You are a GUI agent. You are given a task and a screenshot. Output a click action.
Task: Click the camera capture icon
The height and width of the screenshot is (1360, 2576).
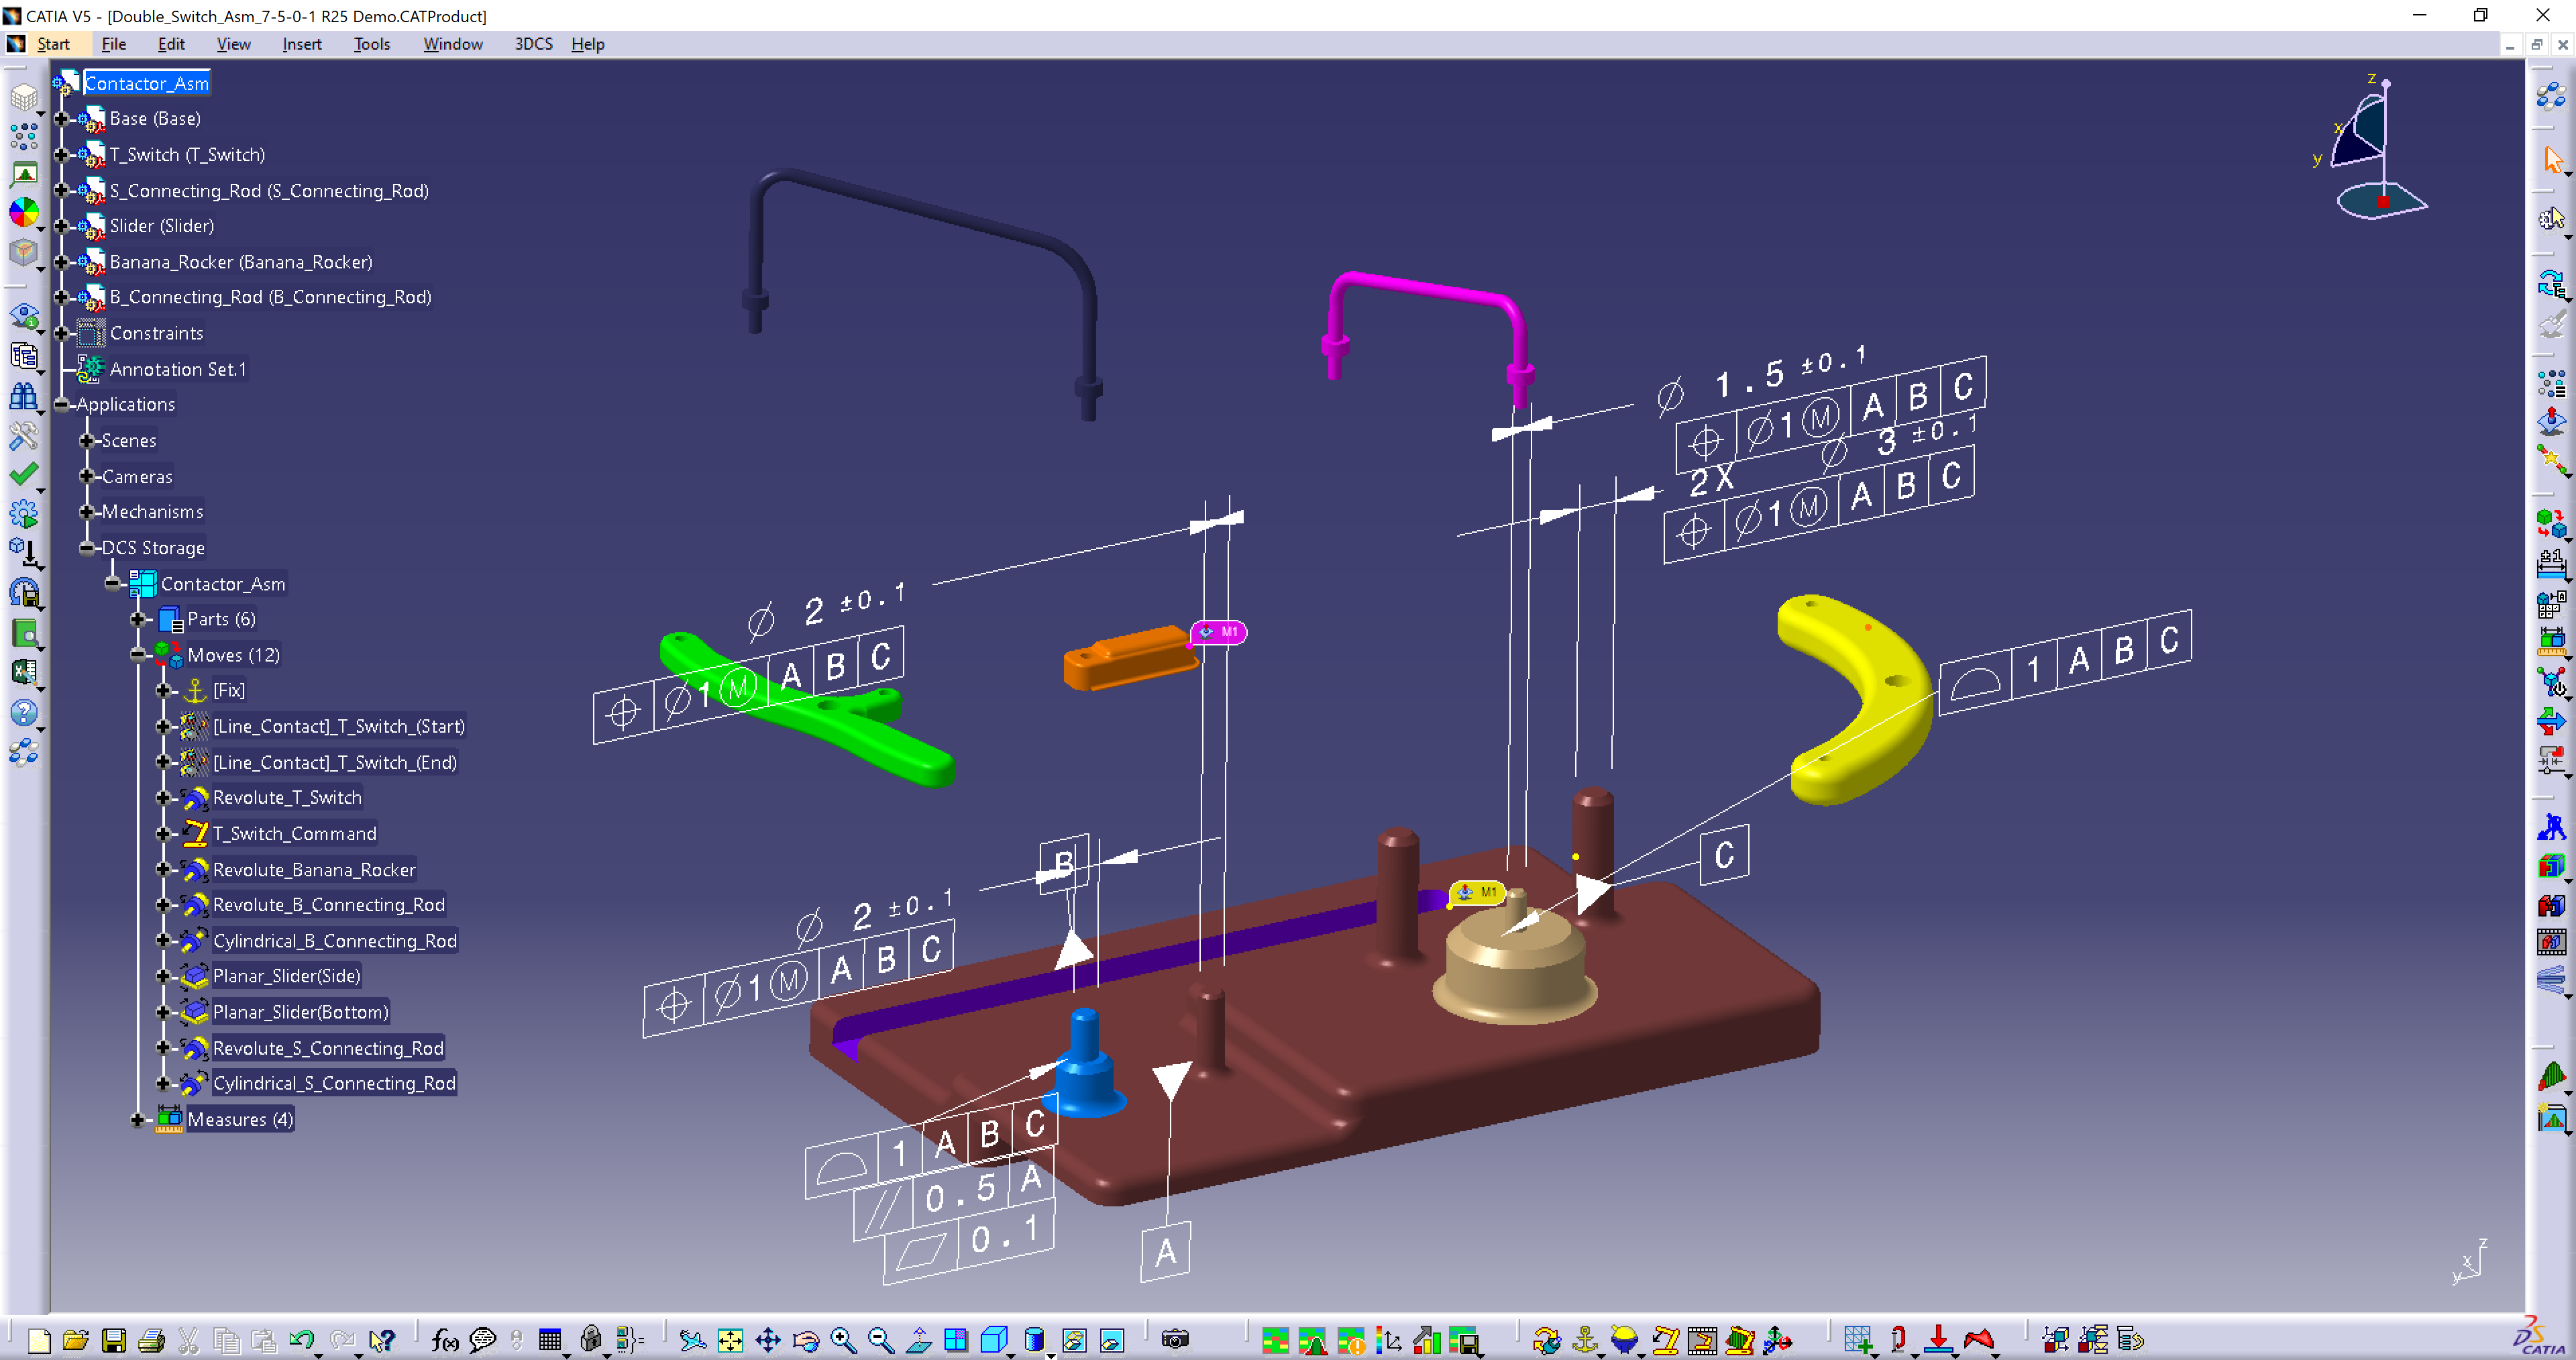point(1175,1340)
